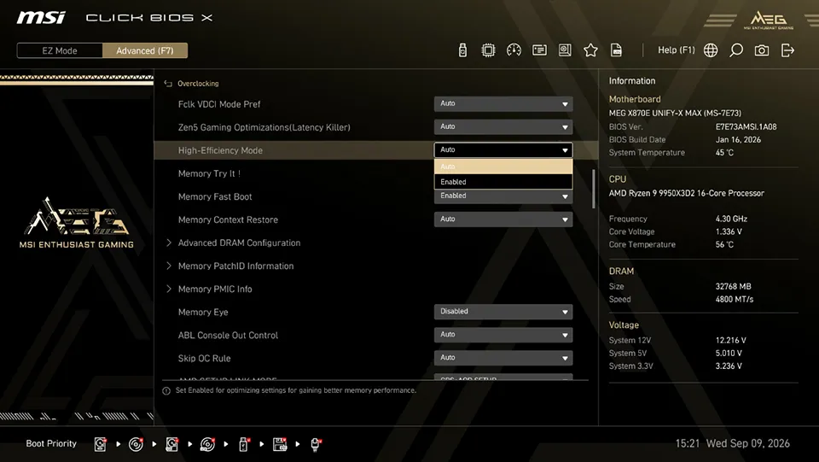Switch to EZ Mode tab
Screen dimensions: 819x462
tap(60, 50)
